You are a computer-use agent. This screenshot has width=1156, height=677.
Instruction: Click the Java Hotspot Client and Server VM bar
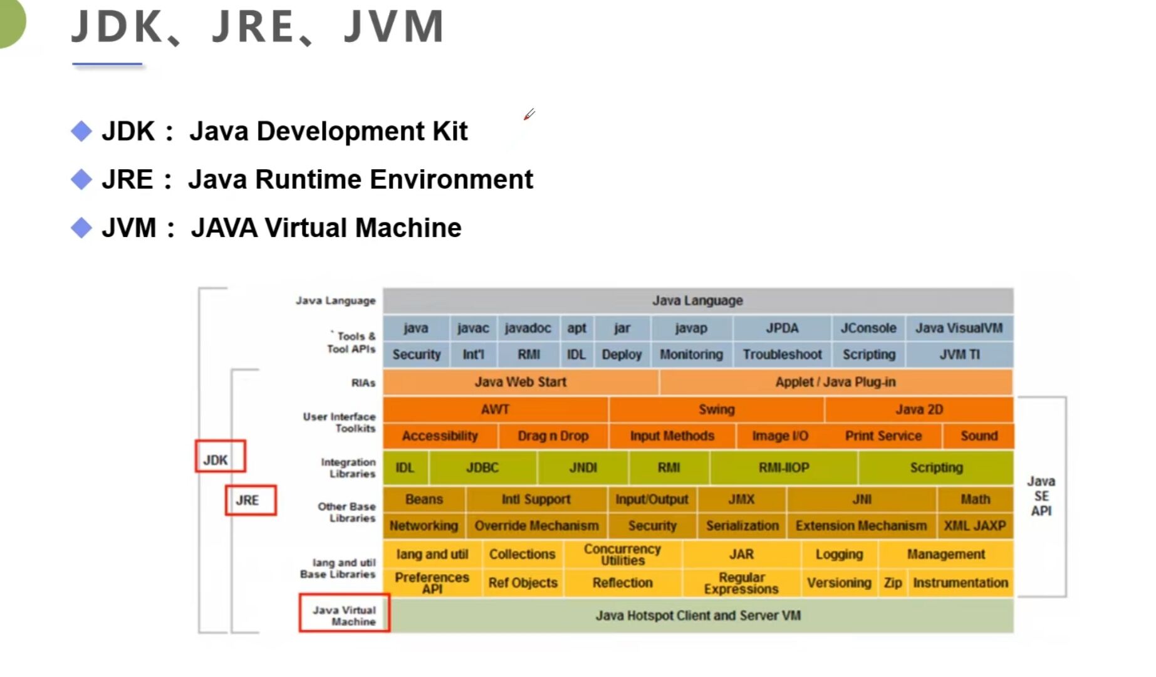click(x=698, y=616)
